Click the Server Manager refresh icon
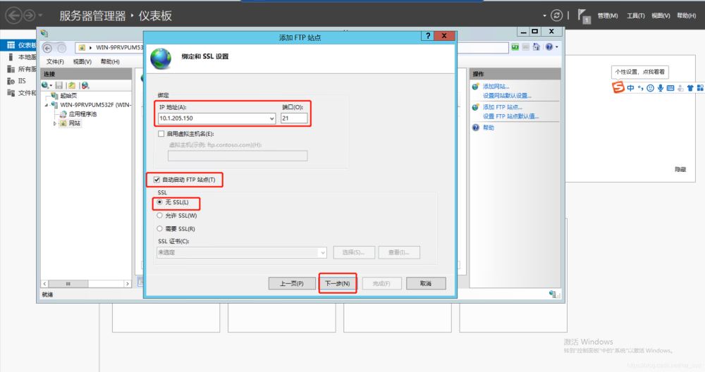705x372 pixels. point(558,15)
